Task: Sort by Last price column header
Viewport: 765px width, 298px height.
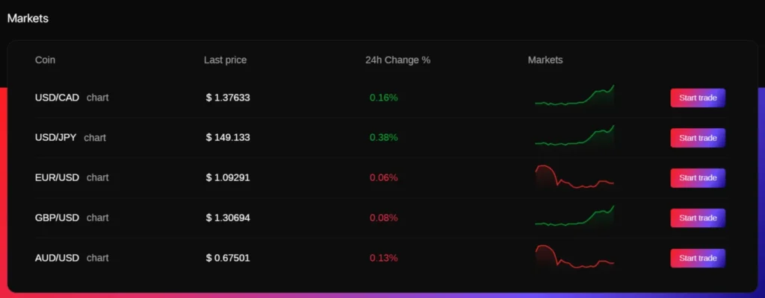Action: tap(225, 60)
